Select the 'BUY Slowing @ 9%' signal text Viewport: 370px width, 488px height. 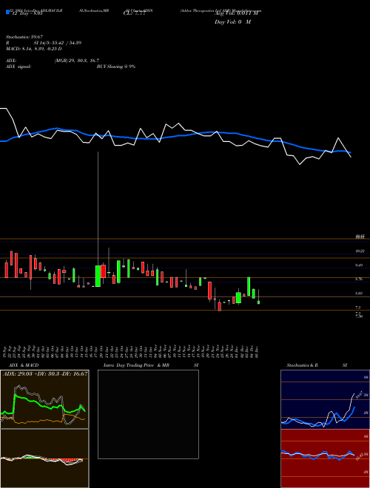point(116,67)
